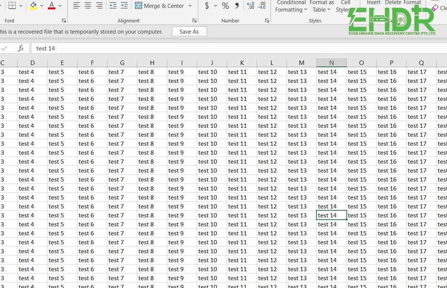
Task: Decrease the indent of cell content
Action: tap(113, 6)
